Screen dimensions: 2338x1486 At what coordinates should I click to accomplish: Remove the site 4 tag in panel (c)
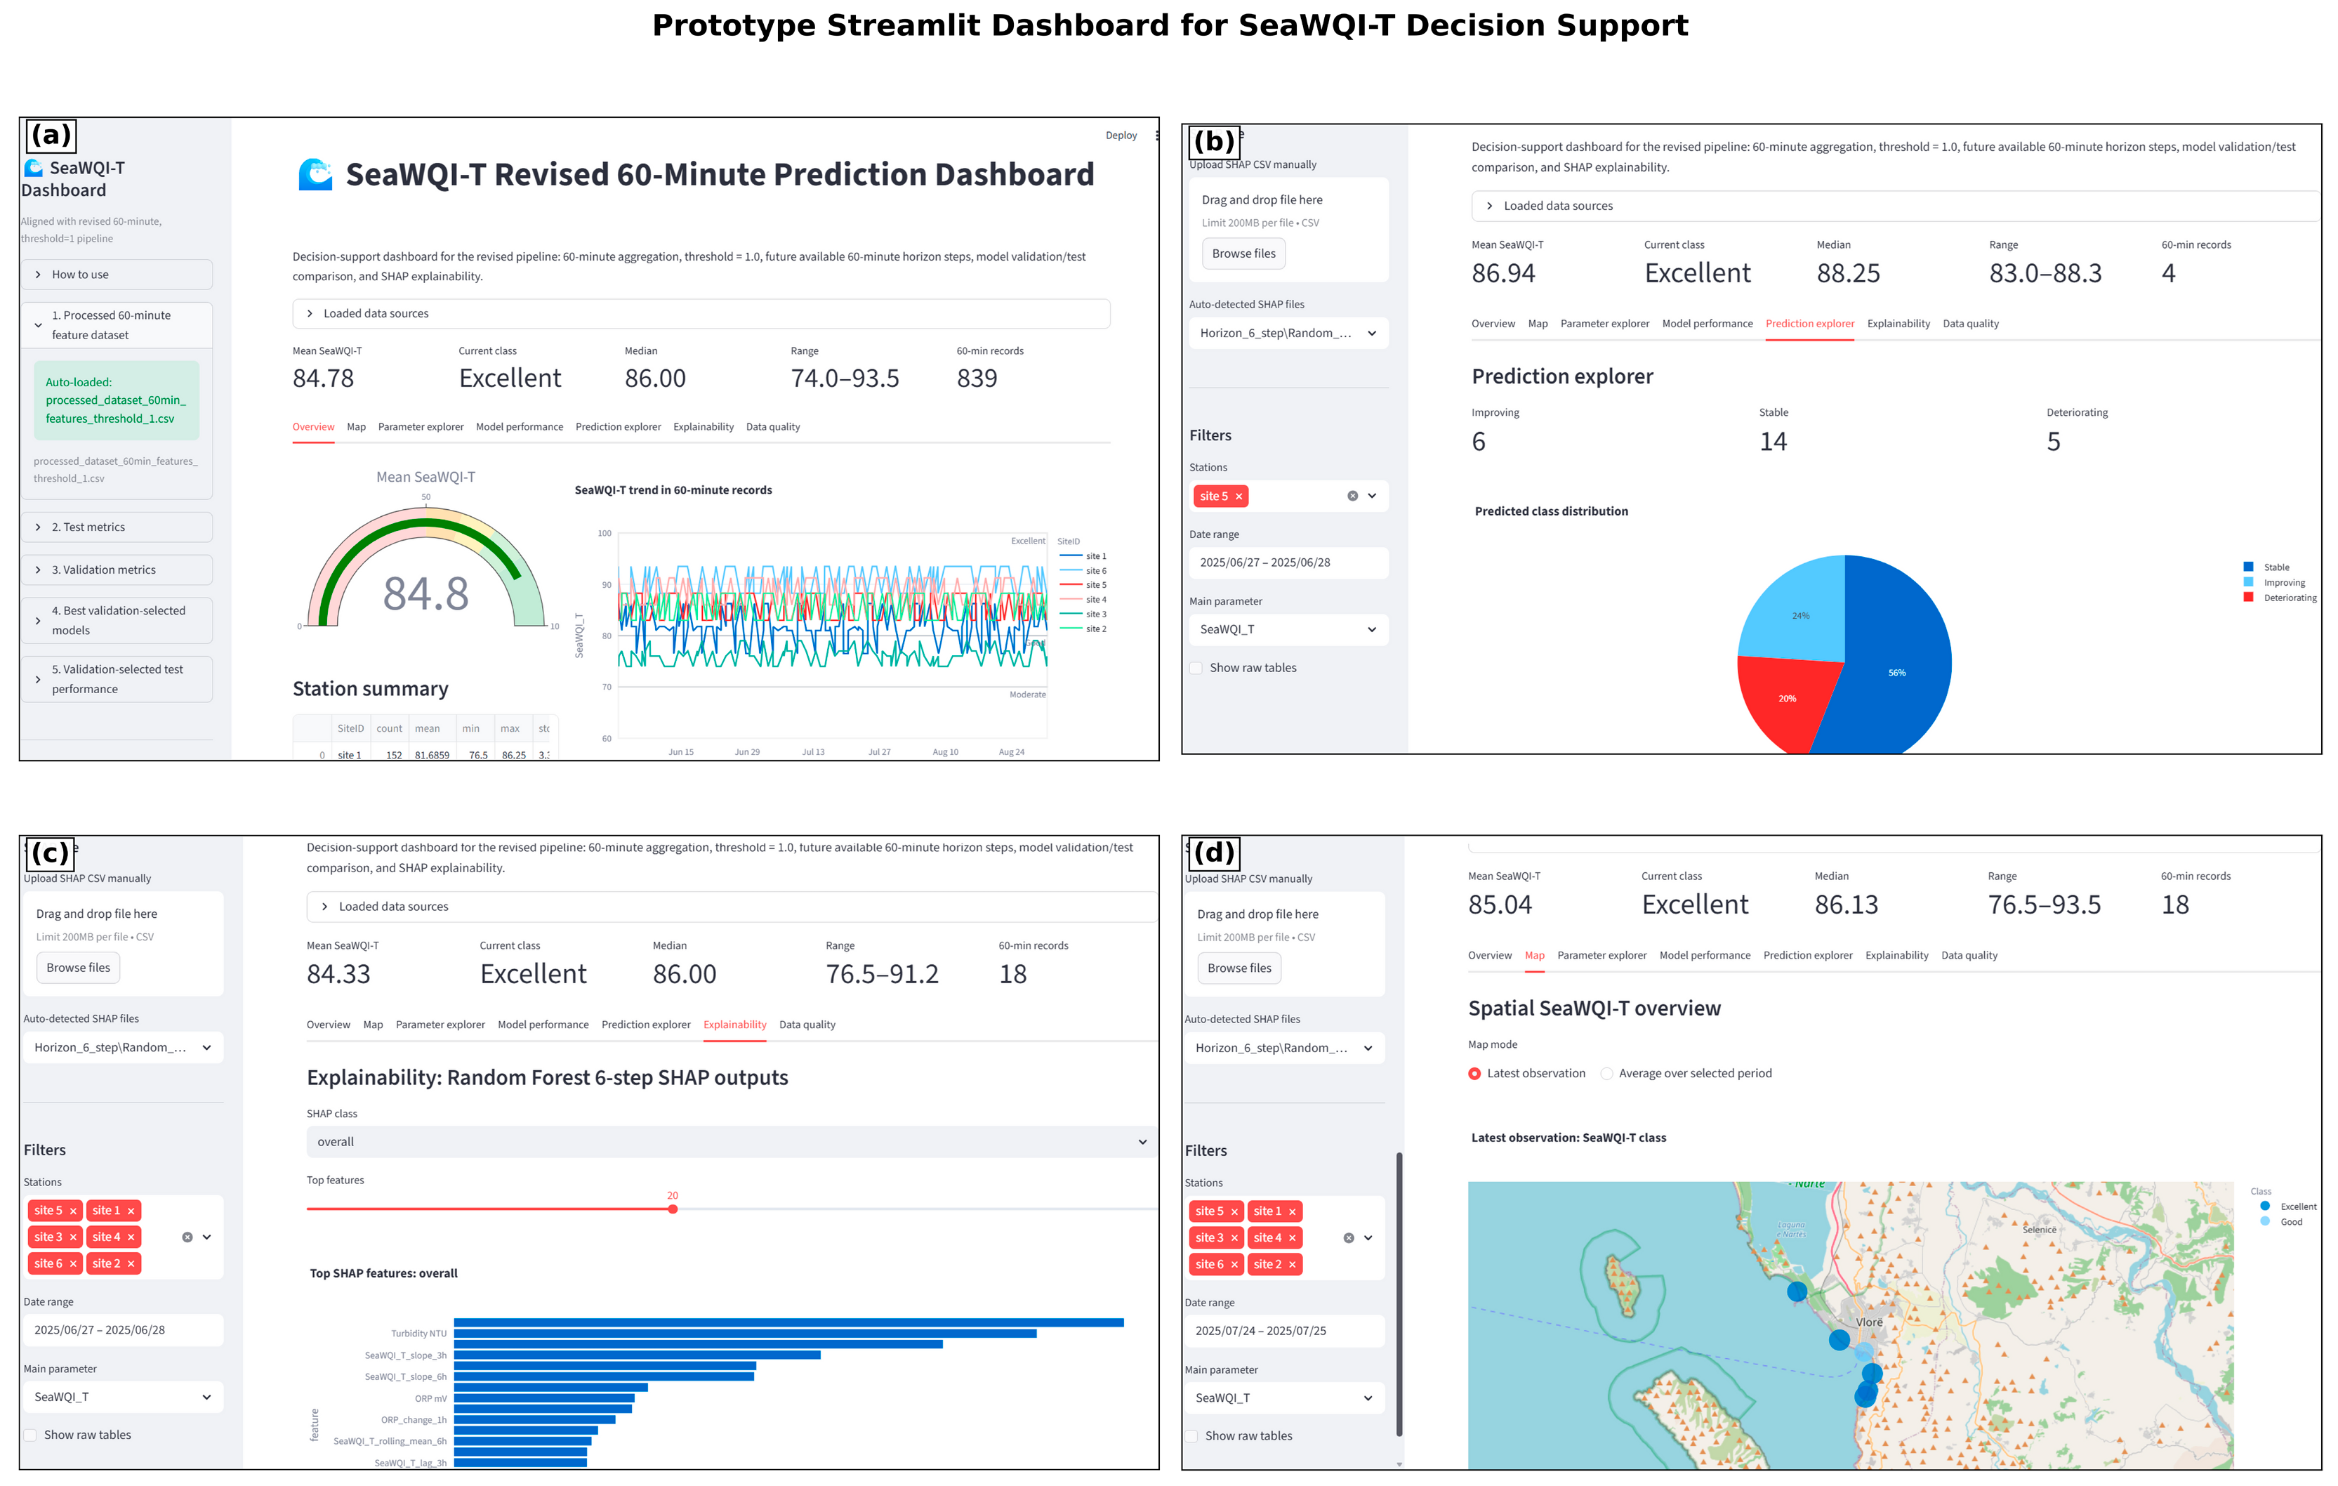[131, 1237]
